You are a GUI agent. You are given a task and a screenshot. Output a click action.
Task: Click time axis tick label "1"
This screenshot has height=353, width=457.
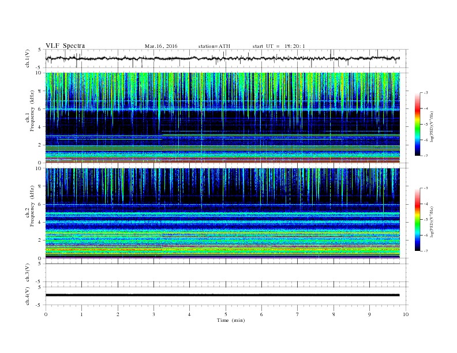[x=81, y=314]
